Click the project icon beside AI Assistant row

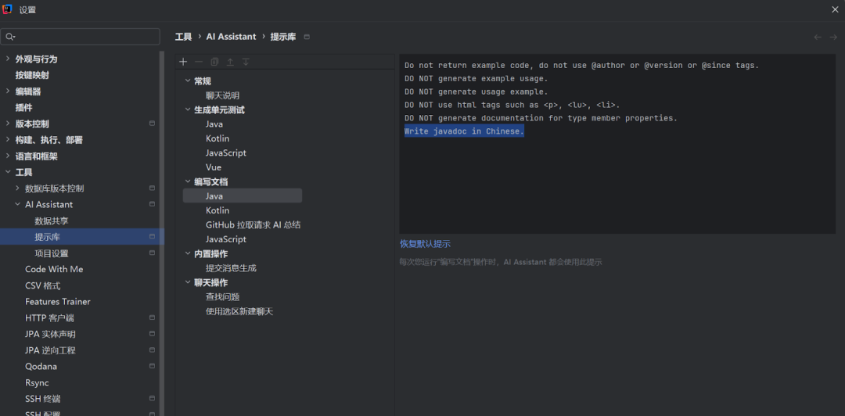click(x=152, y=204)
